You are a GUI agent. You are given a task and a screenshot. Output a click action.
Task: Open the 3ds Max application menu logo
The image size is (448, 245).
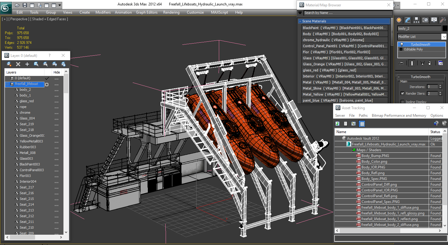point(6,8)
